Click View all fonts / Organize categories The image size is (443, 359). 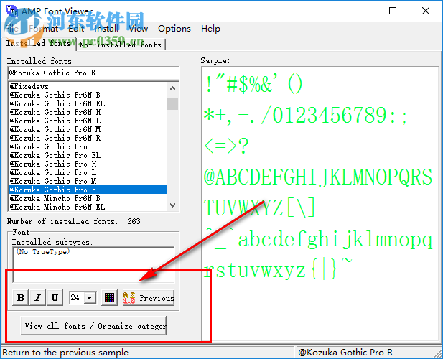click(x=93, y=326)
